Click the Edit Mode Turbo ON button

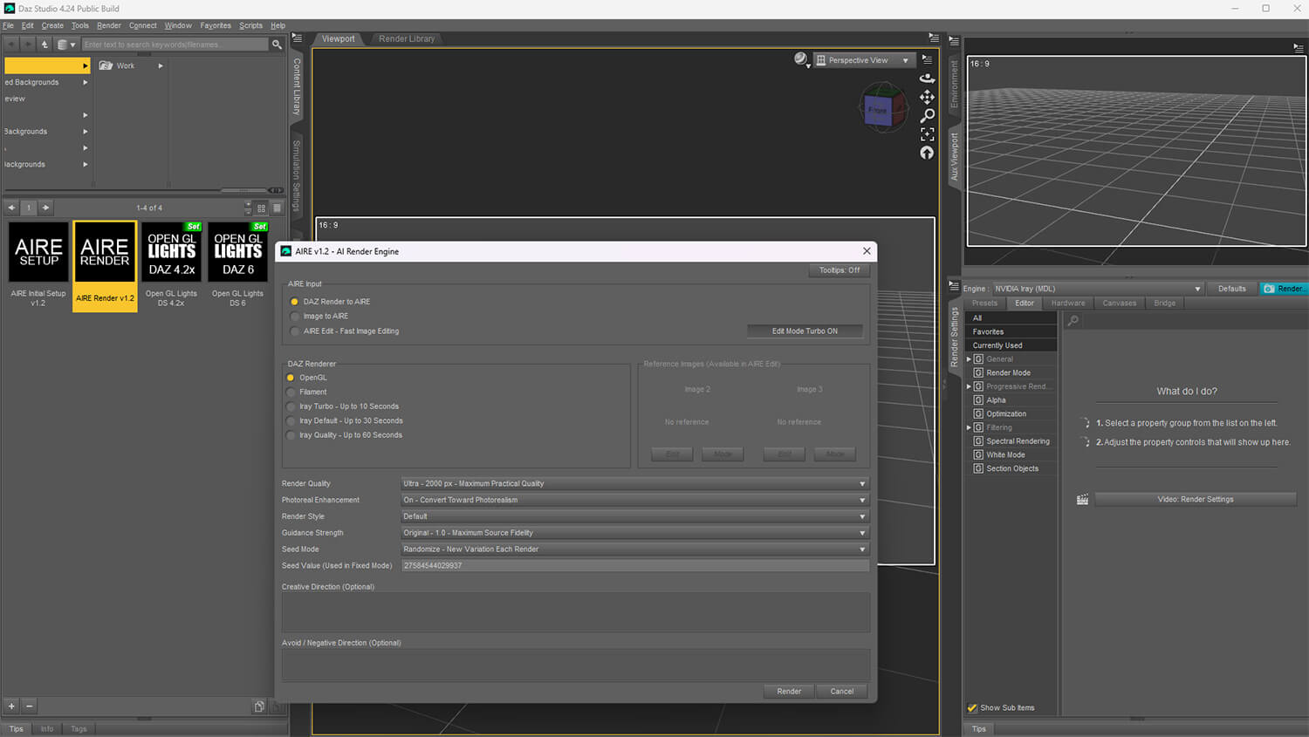click(805, 331)
